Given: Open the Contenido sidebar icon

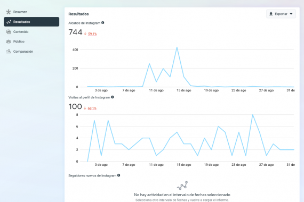Looking at the screenshot, I should pos(9,32).
